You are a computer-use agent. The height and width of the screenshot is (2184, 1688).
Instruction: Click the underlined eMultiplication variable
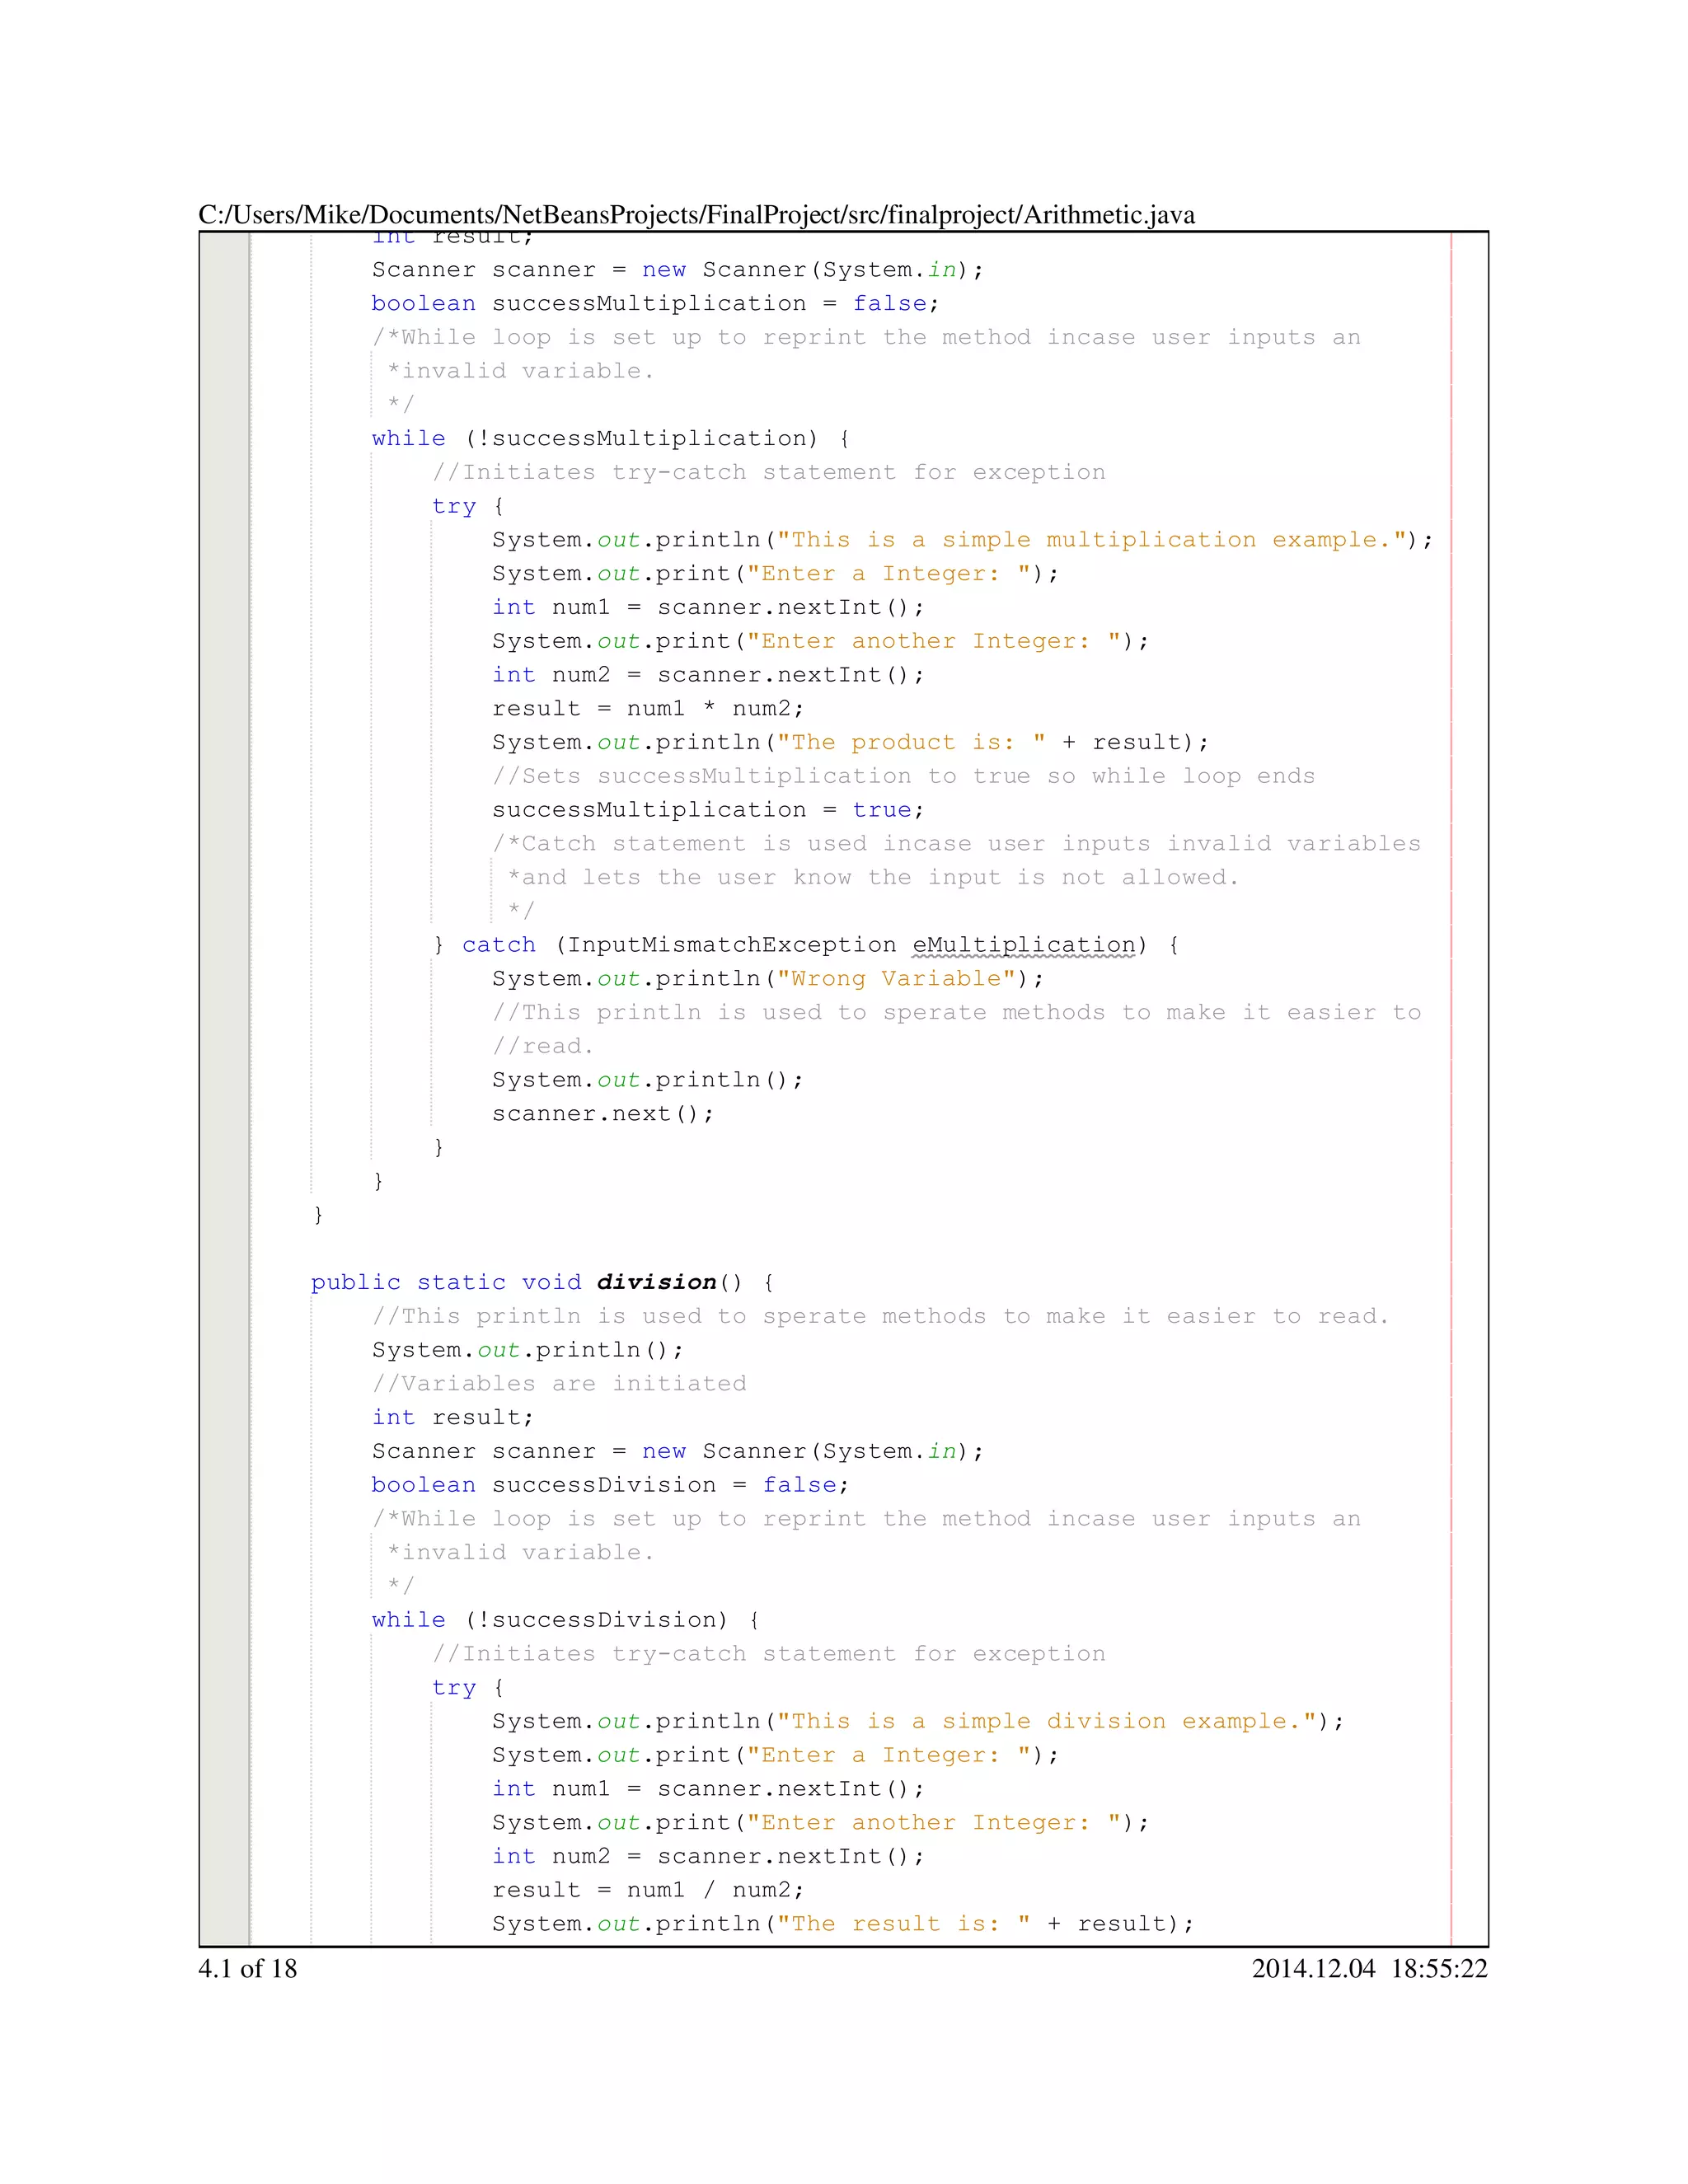coord(1024,945)
